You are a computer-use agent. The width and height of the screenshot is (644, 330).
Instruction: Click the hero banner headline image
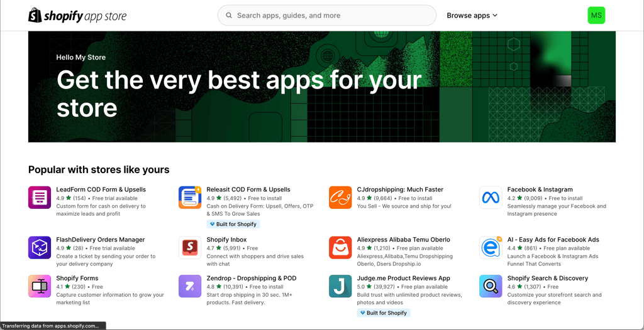click(321, 87)
